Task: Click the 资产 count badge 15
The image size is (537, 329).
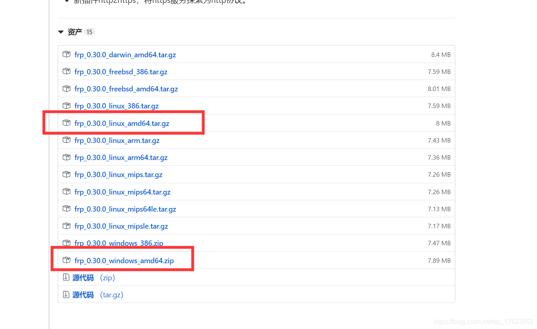Action: [x=89, y=32]
